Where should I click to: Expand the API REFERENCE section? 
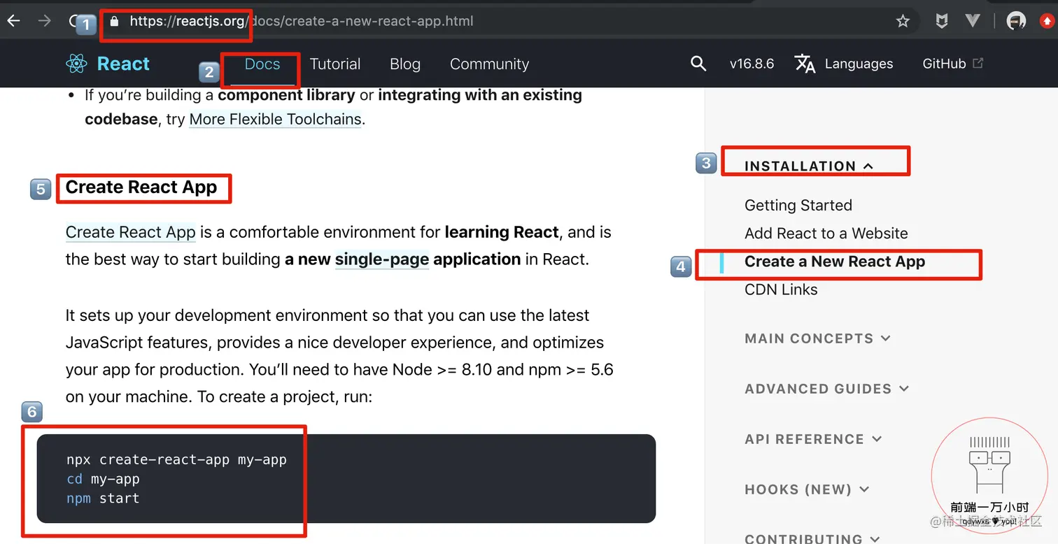point(813,439)
